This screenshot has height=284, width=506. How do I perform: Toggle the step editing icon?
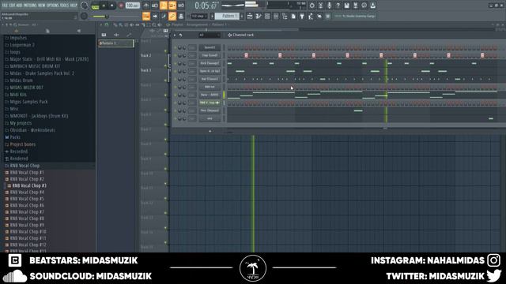click(164, 16)
